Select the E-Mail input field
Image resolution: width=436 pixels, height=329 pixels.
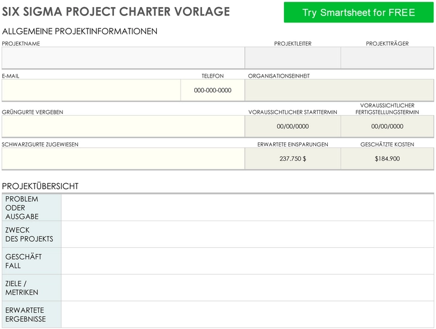coord(91,90)
